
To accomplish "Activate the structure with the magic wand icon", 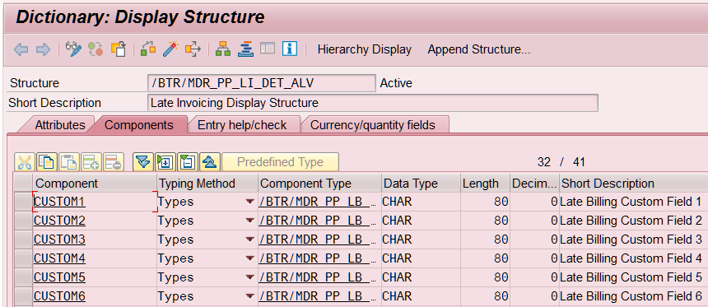I will (x=170, y=49).
